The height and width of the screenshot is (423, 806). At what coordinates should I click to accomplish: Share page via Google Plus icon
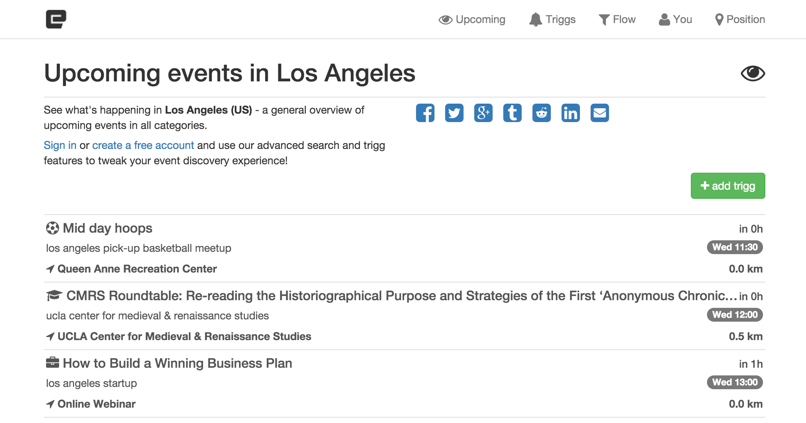pyautogui.click(x=483, y=113)
